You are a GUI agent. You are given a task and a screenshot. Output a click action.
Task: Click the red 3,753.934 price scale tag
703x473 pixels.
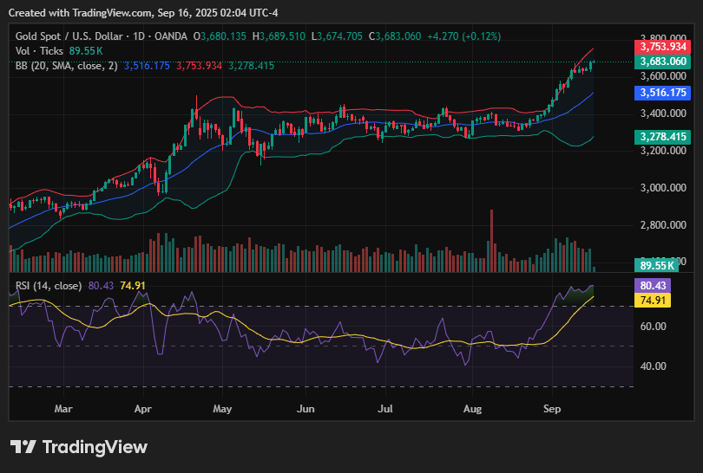coord(663,47)
